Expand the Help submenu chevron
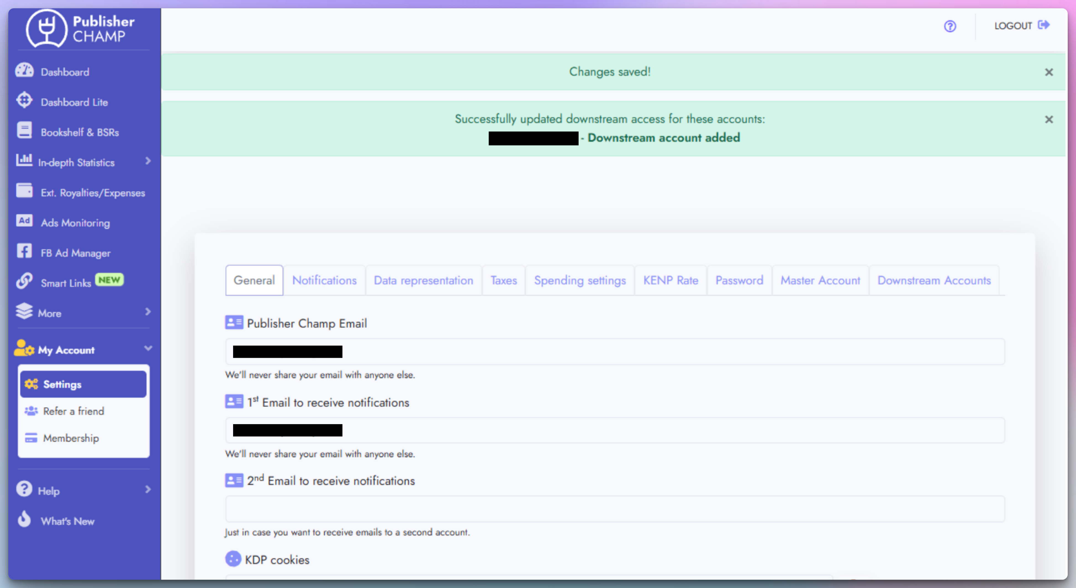Image resolution: width=1076 pixels, height=588 pixels. pos(148,489)
